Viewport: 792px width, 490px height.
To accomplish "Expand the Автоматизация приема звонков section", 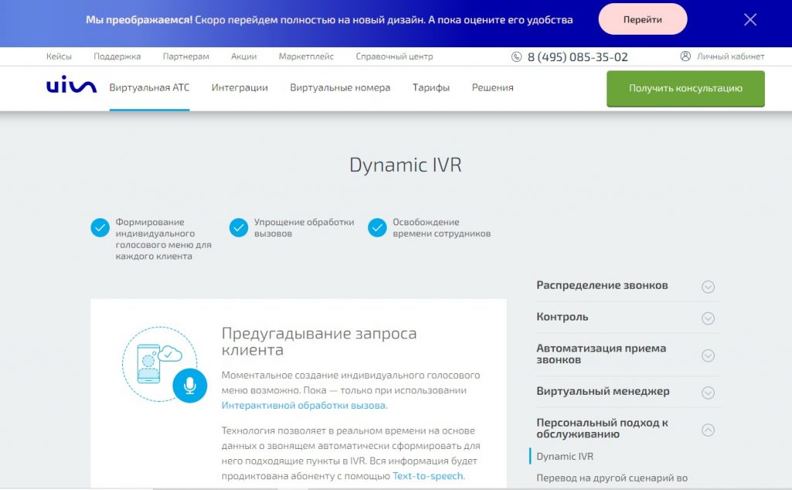I will [x=708, y=356].
